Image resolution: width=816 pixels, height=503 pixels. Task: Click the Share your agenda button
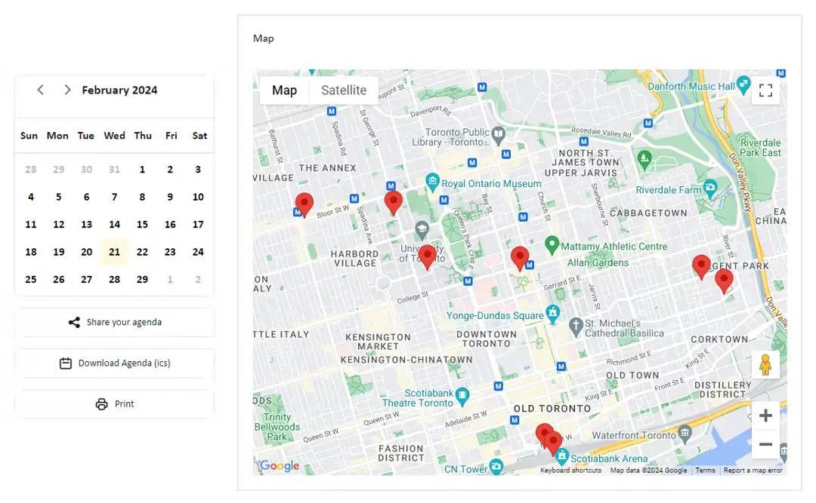115,322
